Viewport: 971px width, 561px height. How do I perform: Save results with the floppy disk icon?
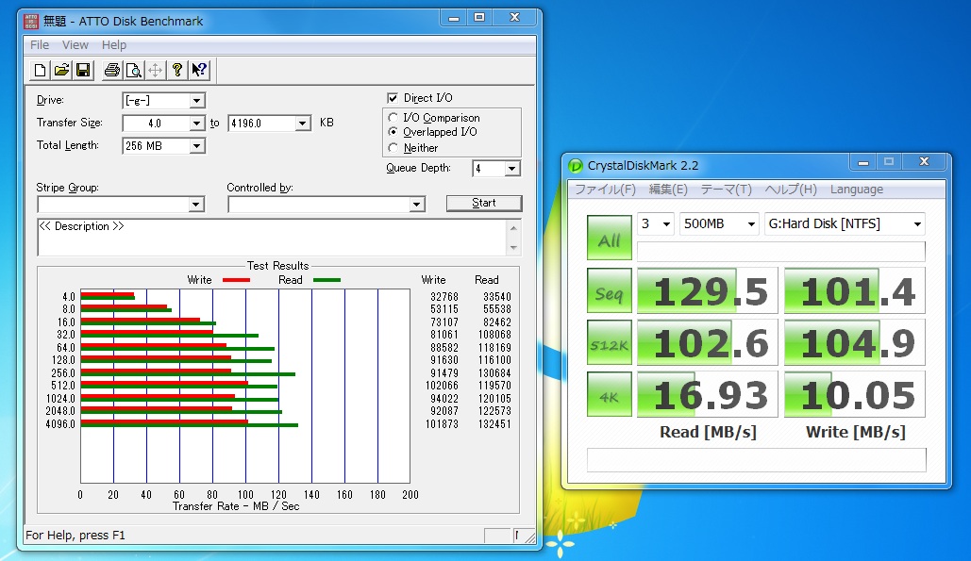[x=83, y=70]
